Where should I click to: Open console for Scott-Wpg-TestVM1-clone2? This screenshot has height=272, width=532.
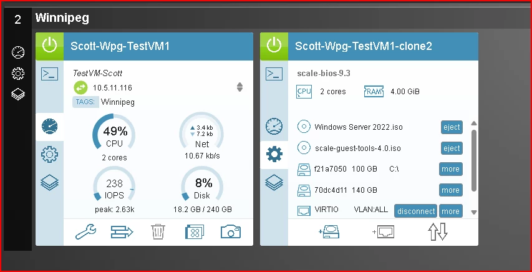coord(274,74)
